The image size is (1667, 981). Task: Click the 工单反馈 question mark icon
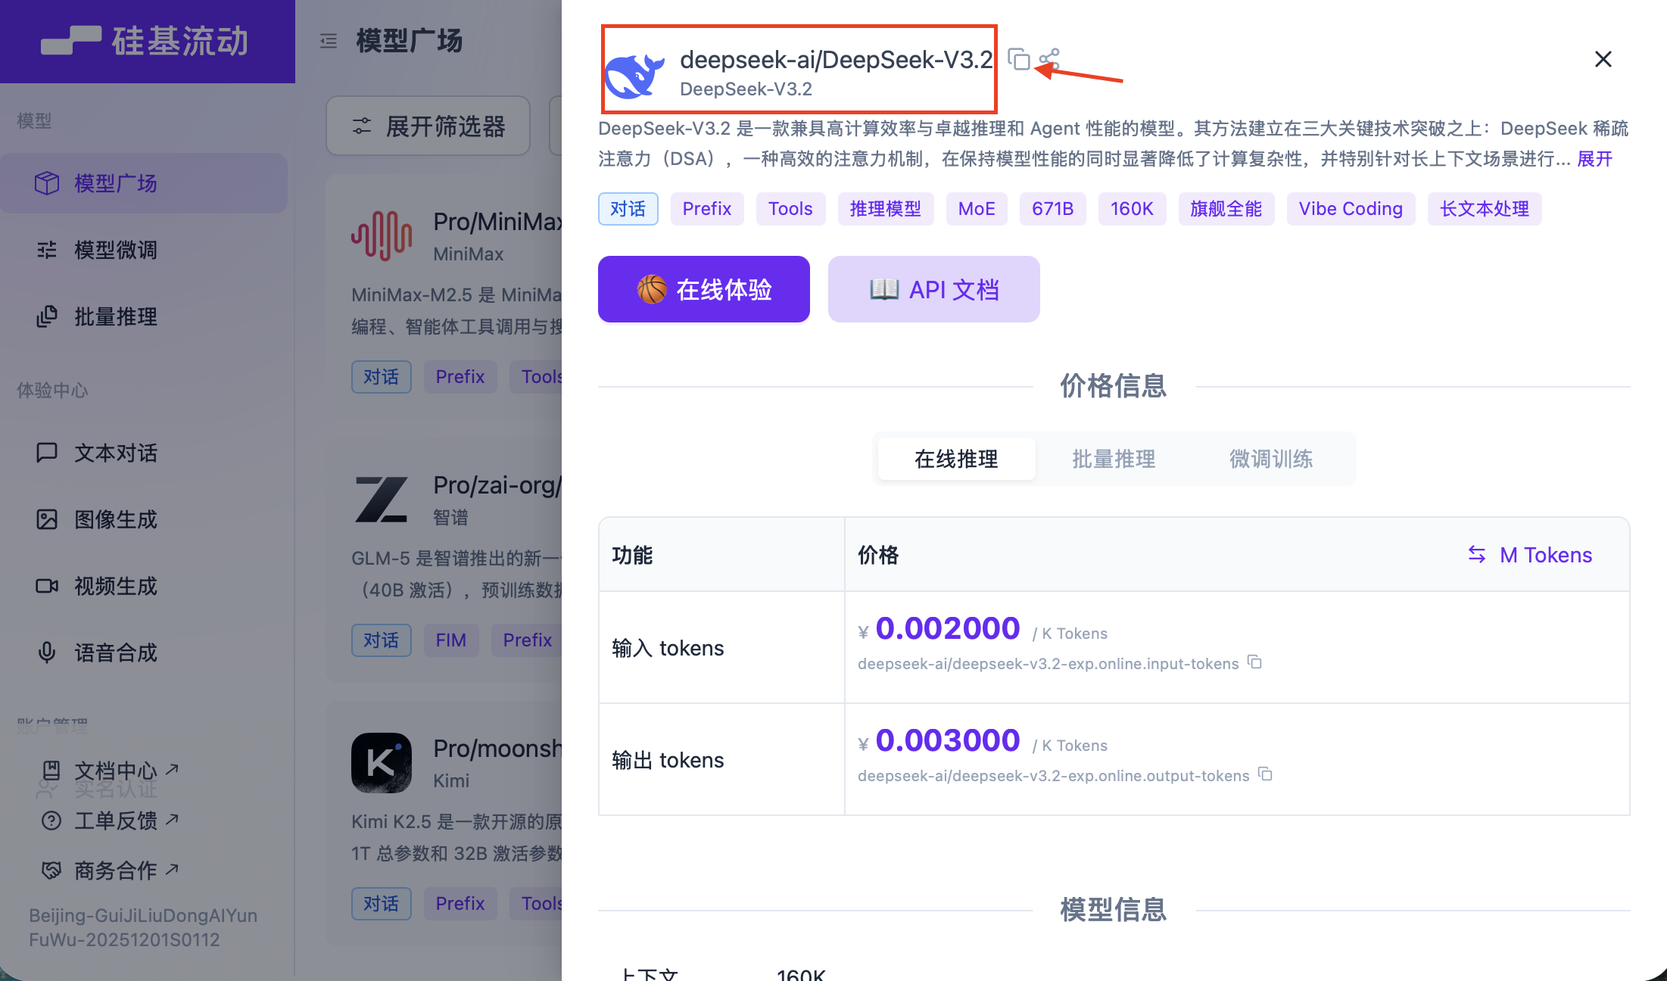click(51, 821)
